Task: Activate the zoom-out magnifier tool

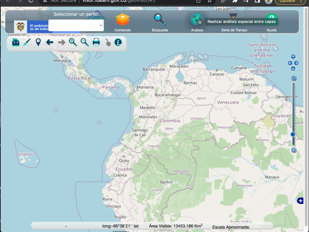Action: pos(84,42)
